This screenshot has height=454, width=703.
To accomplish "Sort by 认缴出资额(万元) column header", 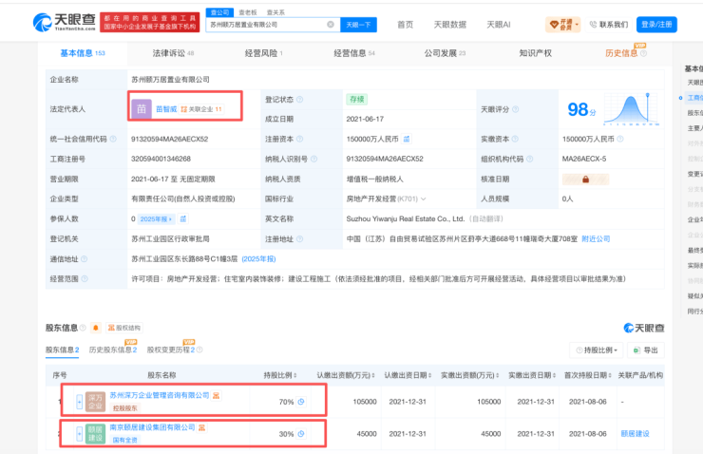I will (x=346, y=375).
